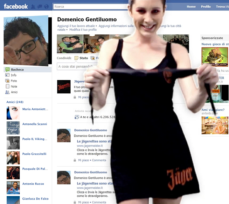Screen dimensions: 229x204
Task: Click in the Ricerca search field
Action: [x=91, y=7]
